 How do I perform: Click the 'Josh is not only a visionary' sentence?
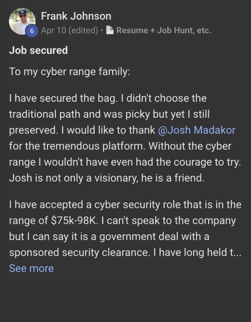(x=106, y=178)
